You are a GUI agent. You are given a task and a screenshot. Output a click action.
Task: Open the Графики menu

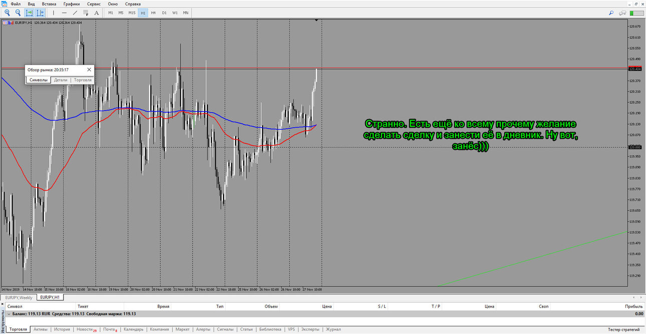coord(72,4)
